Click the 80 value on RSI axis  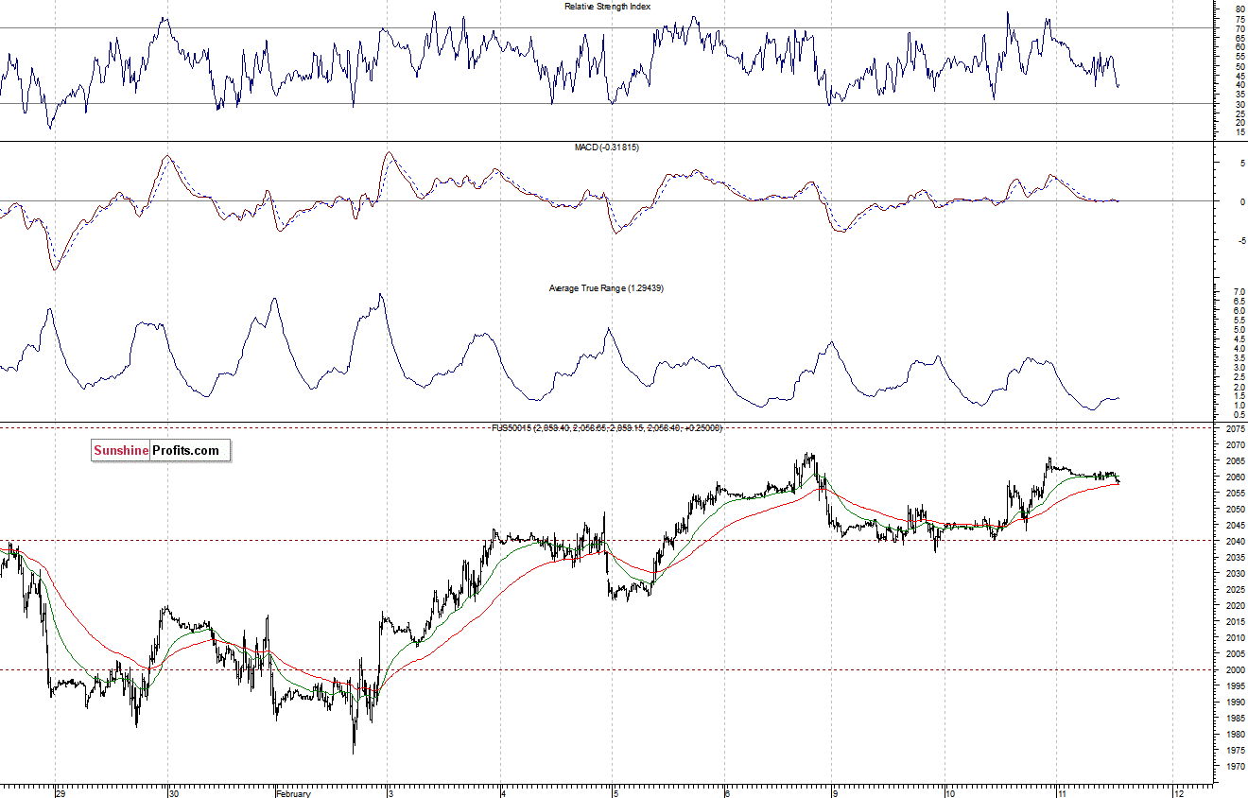click(x=1239, y=10)
